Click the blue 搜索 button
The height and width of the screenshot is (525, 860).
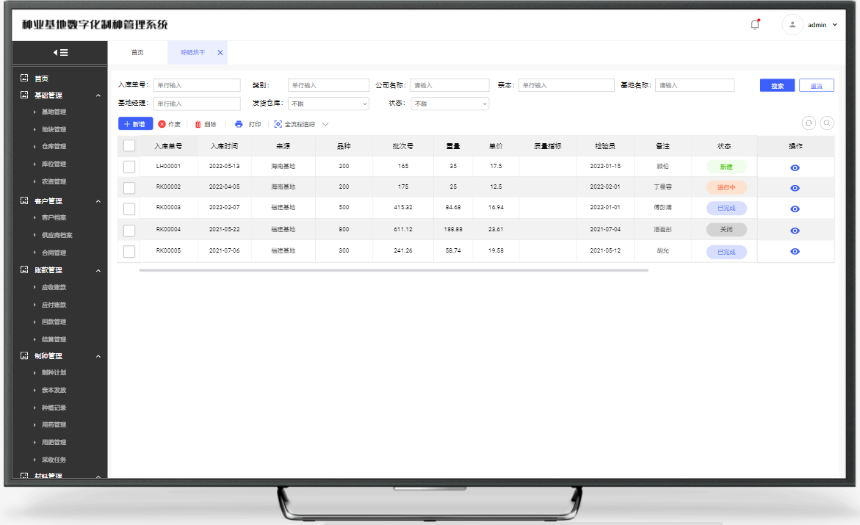(x=777, y=85)
